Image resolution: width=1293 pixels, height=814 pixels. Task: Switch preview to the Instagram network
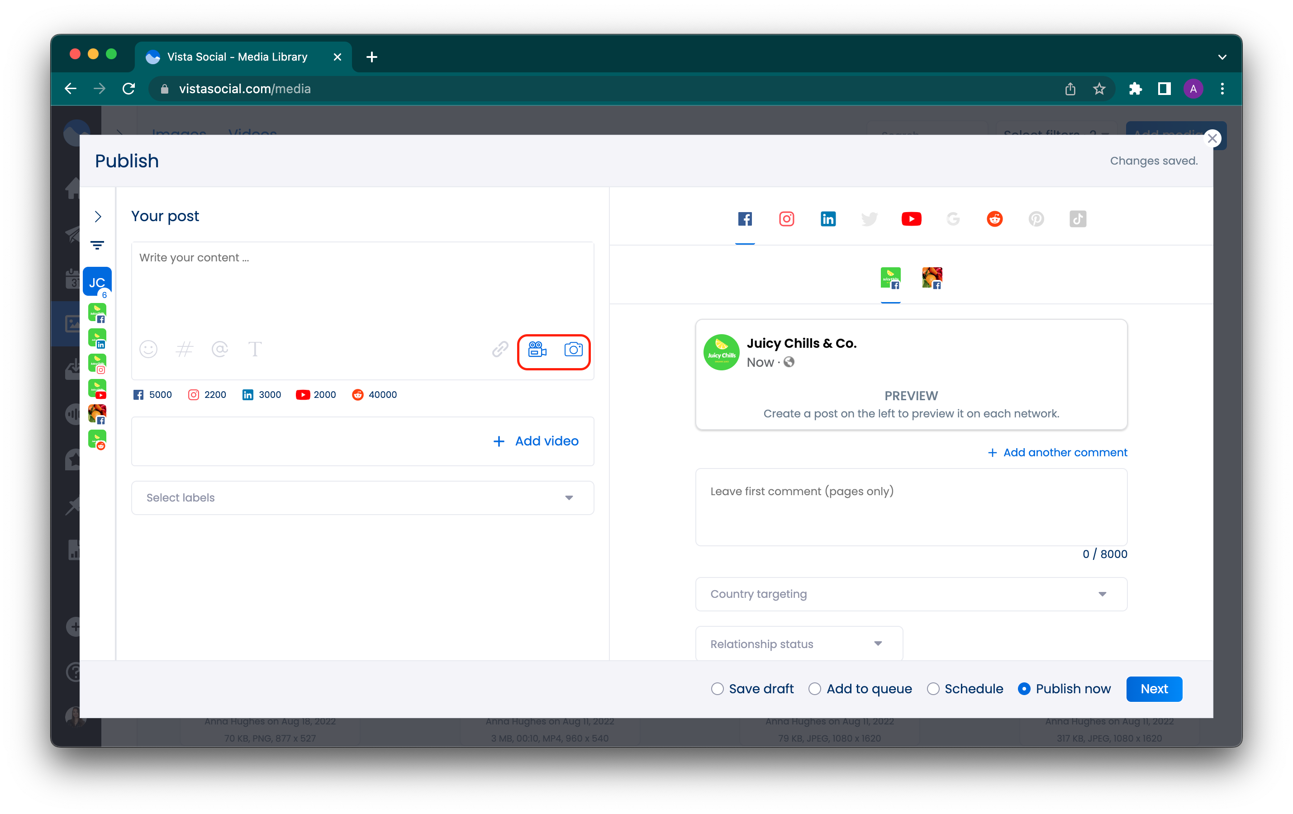786,219
